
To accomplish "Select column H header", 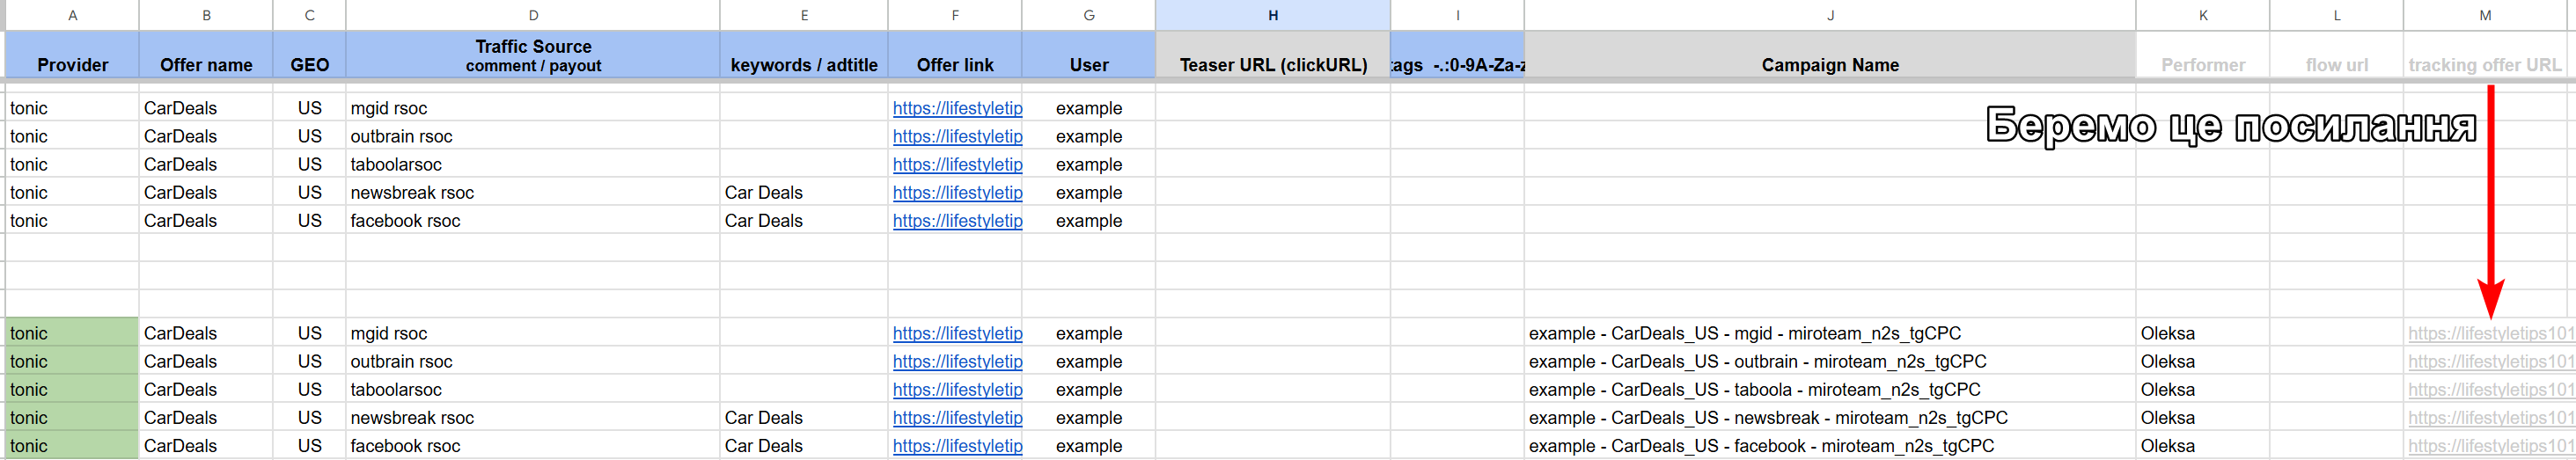I will pos(1272,15).
